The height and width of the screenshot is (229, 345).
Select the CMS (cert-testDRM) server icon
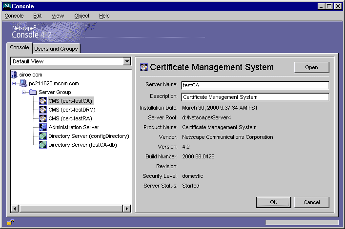coord(43,110)
